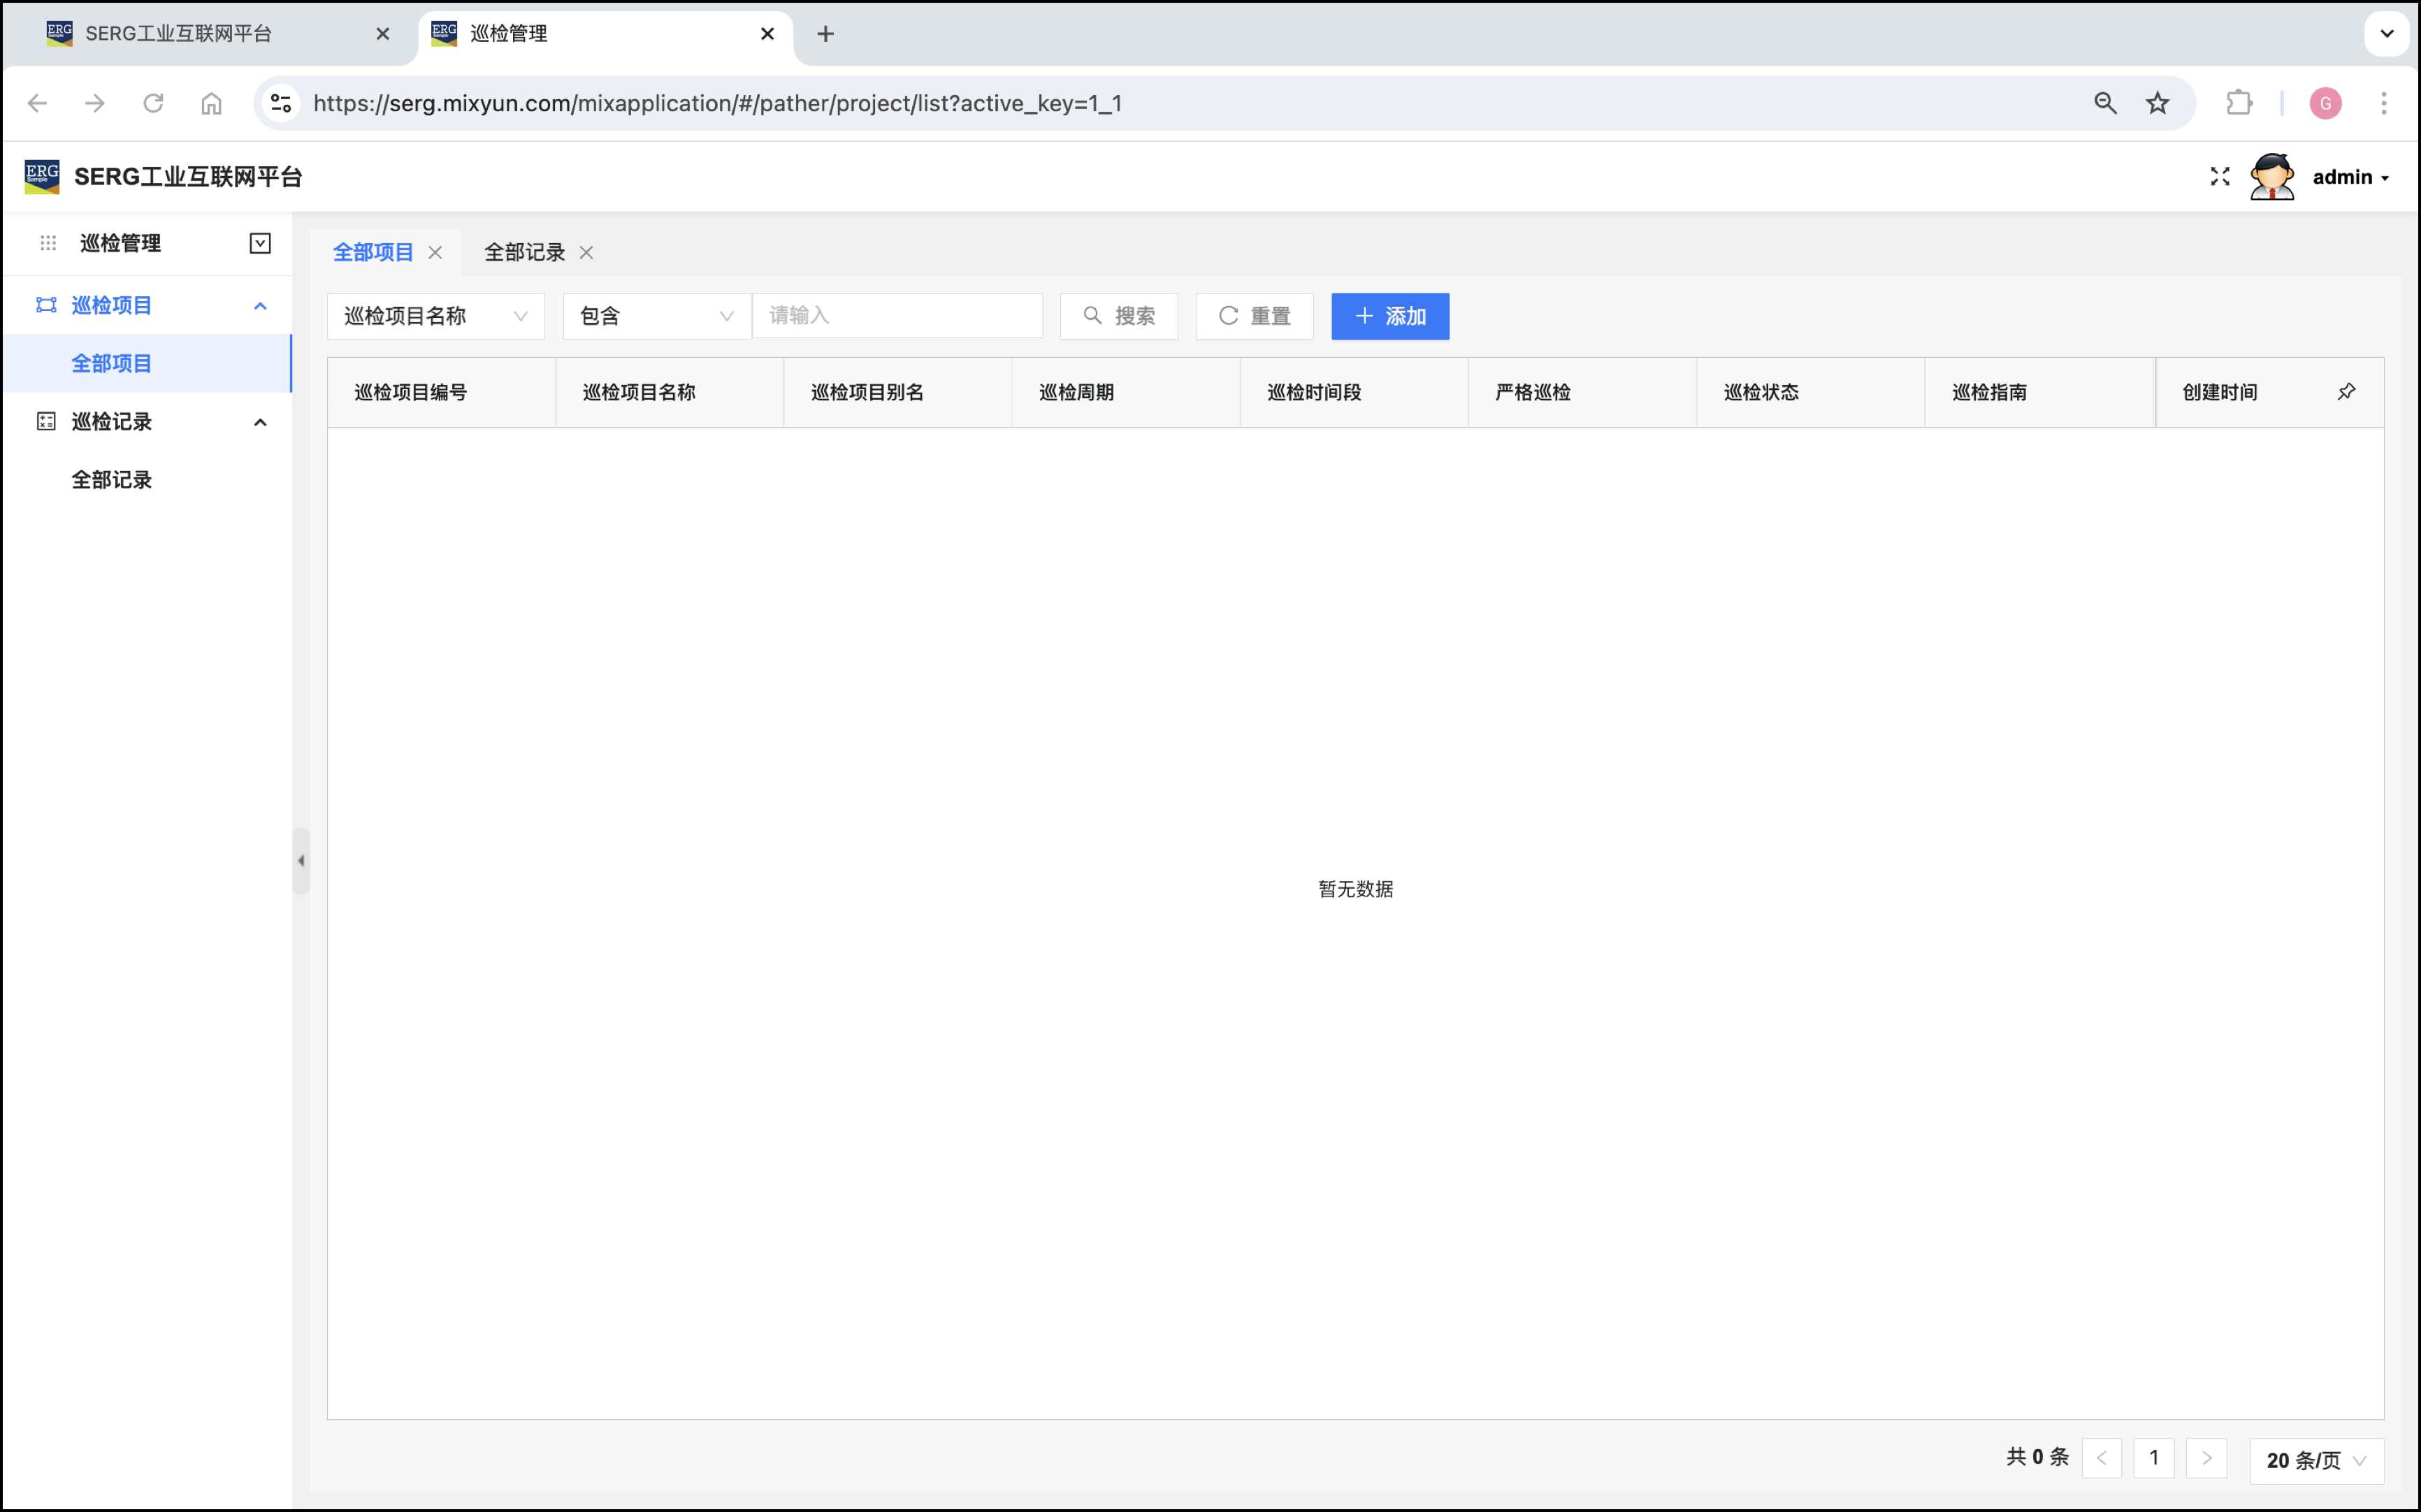This screenshot has width=2421, height=1512.
Task: Open the 20 条/页 page size selector
Action: pos(2315,1459)
